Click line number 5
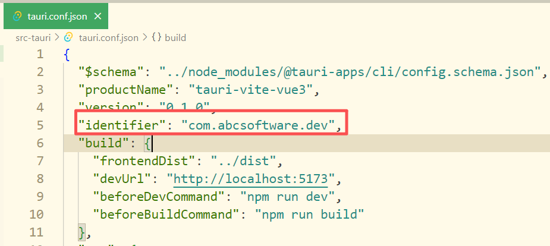Image resolution: width=550 pixels, height=246 pixels. pyautogui.click(x=40, y=125)
